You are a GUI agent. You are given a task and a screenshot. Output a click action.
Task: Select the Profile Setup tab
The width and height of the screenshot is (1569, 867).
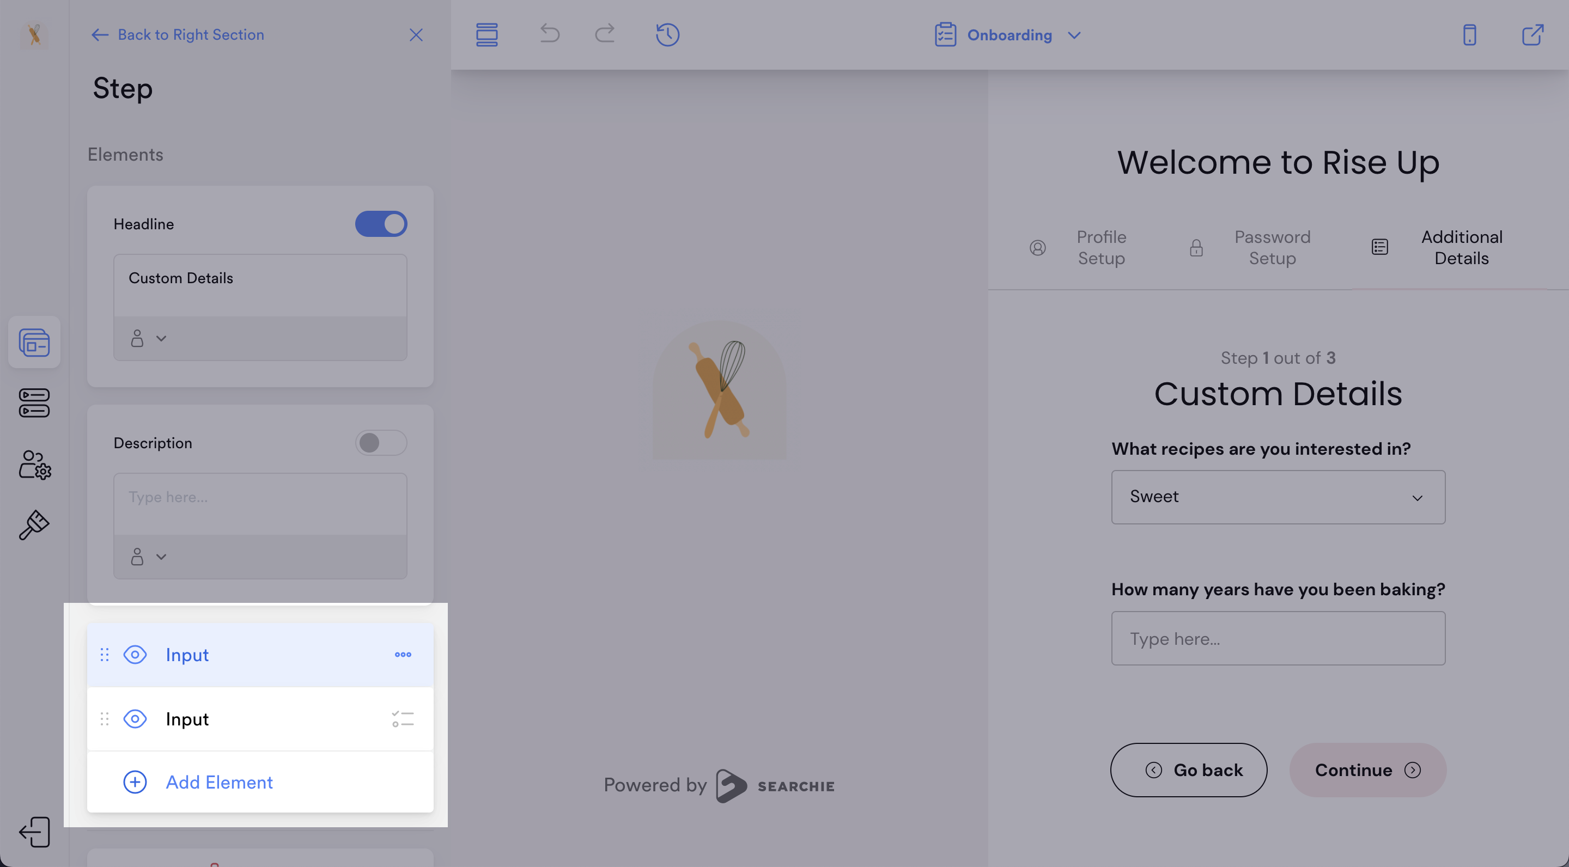pos(1100,247)
